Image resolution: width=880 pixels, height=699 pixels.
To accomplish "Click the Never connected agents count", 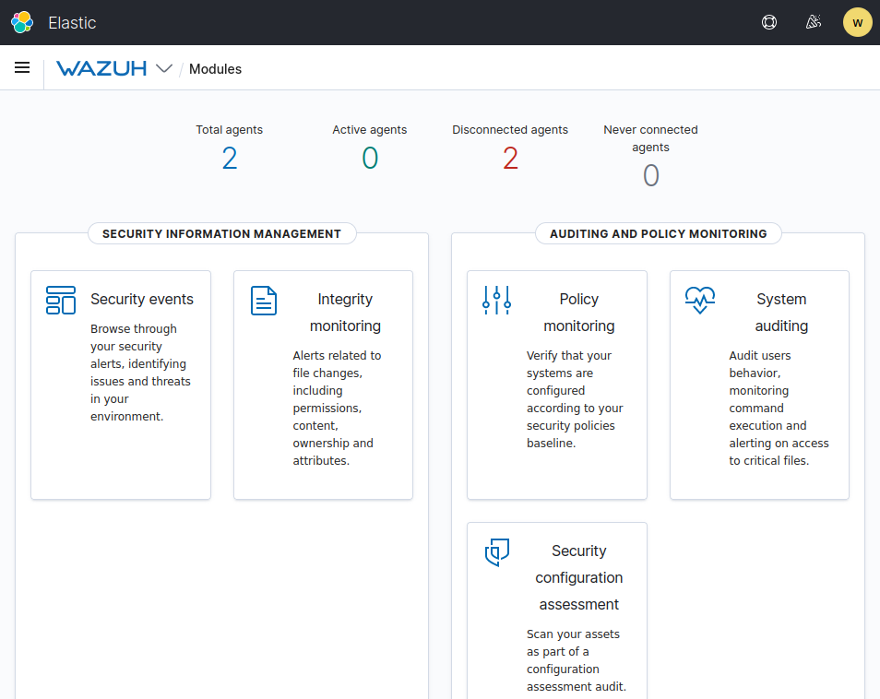I will coord(650,175).
